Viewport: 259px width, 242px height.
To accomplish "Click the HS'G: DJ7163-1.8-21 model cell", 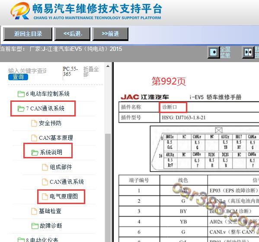I will coord(209,118).
